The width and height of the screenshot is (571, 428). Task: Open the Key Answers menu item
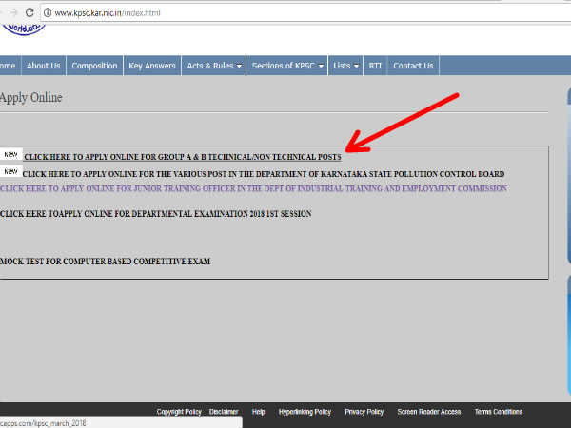click(152, 66)
